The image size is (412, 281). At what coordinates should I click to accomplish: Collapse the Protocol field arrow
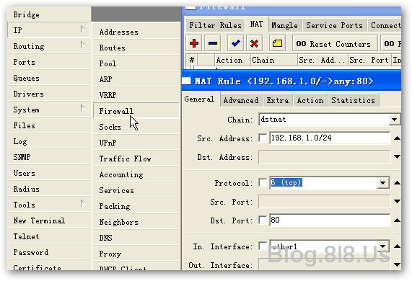pyautogui.click(x=397, y=183)
